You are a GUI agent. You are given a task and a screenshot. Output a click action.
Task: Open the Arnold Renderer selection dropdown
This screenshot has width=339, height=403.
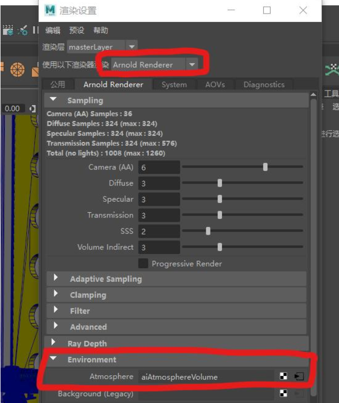pyautogui.click(x=192, y=65)
